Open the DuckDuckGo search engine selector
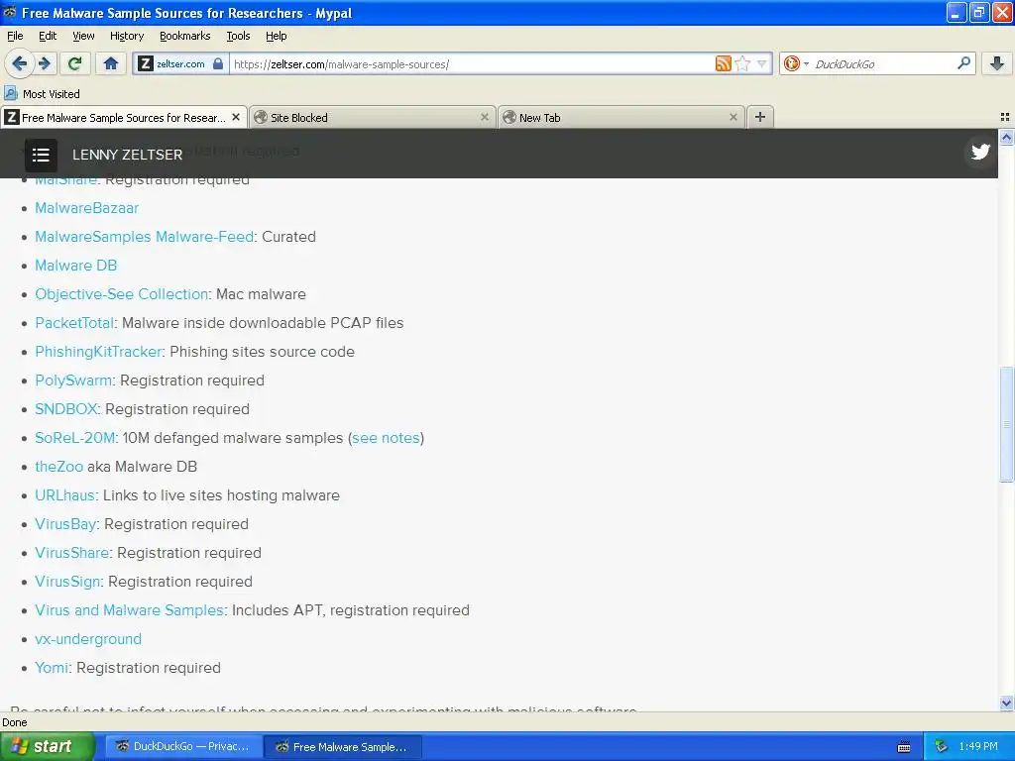1015x761 pixels. 796,63
